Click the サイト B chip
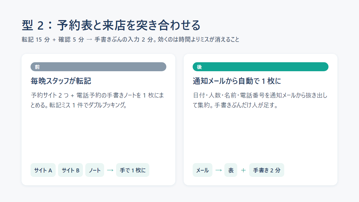This screenshot has height=202, width=359. tap(70, 170)
